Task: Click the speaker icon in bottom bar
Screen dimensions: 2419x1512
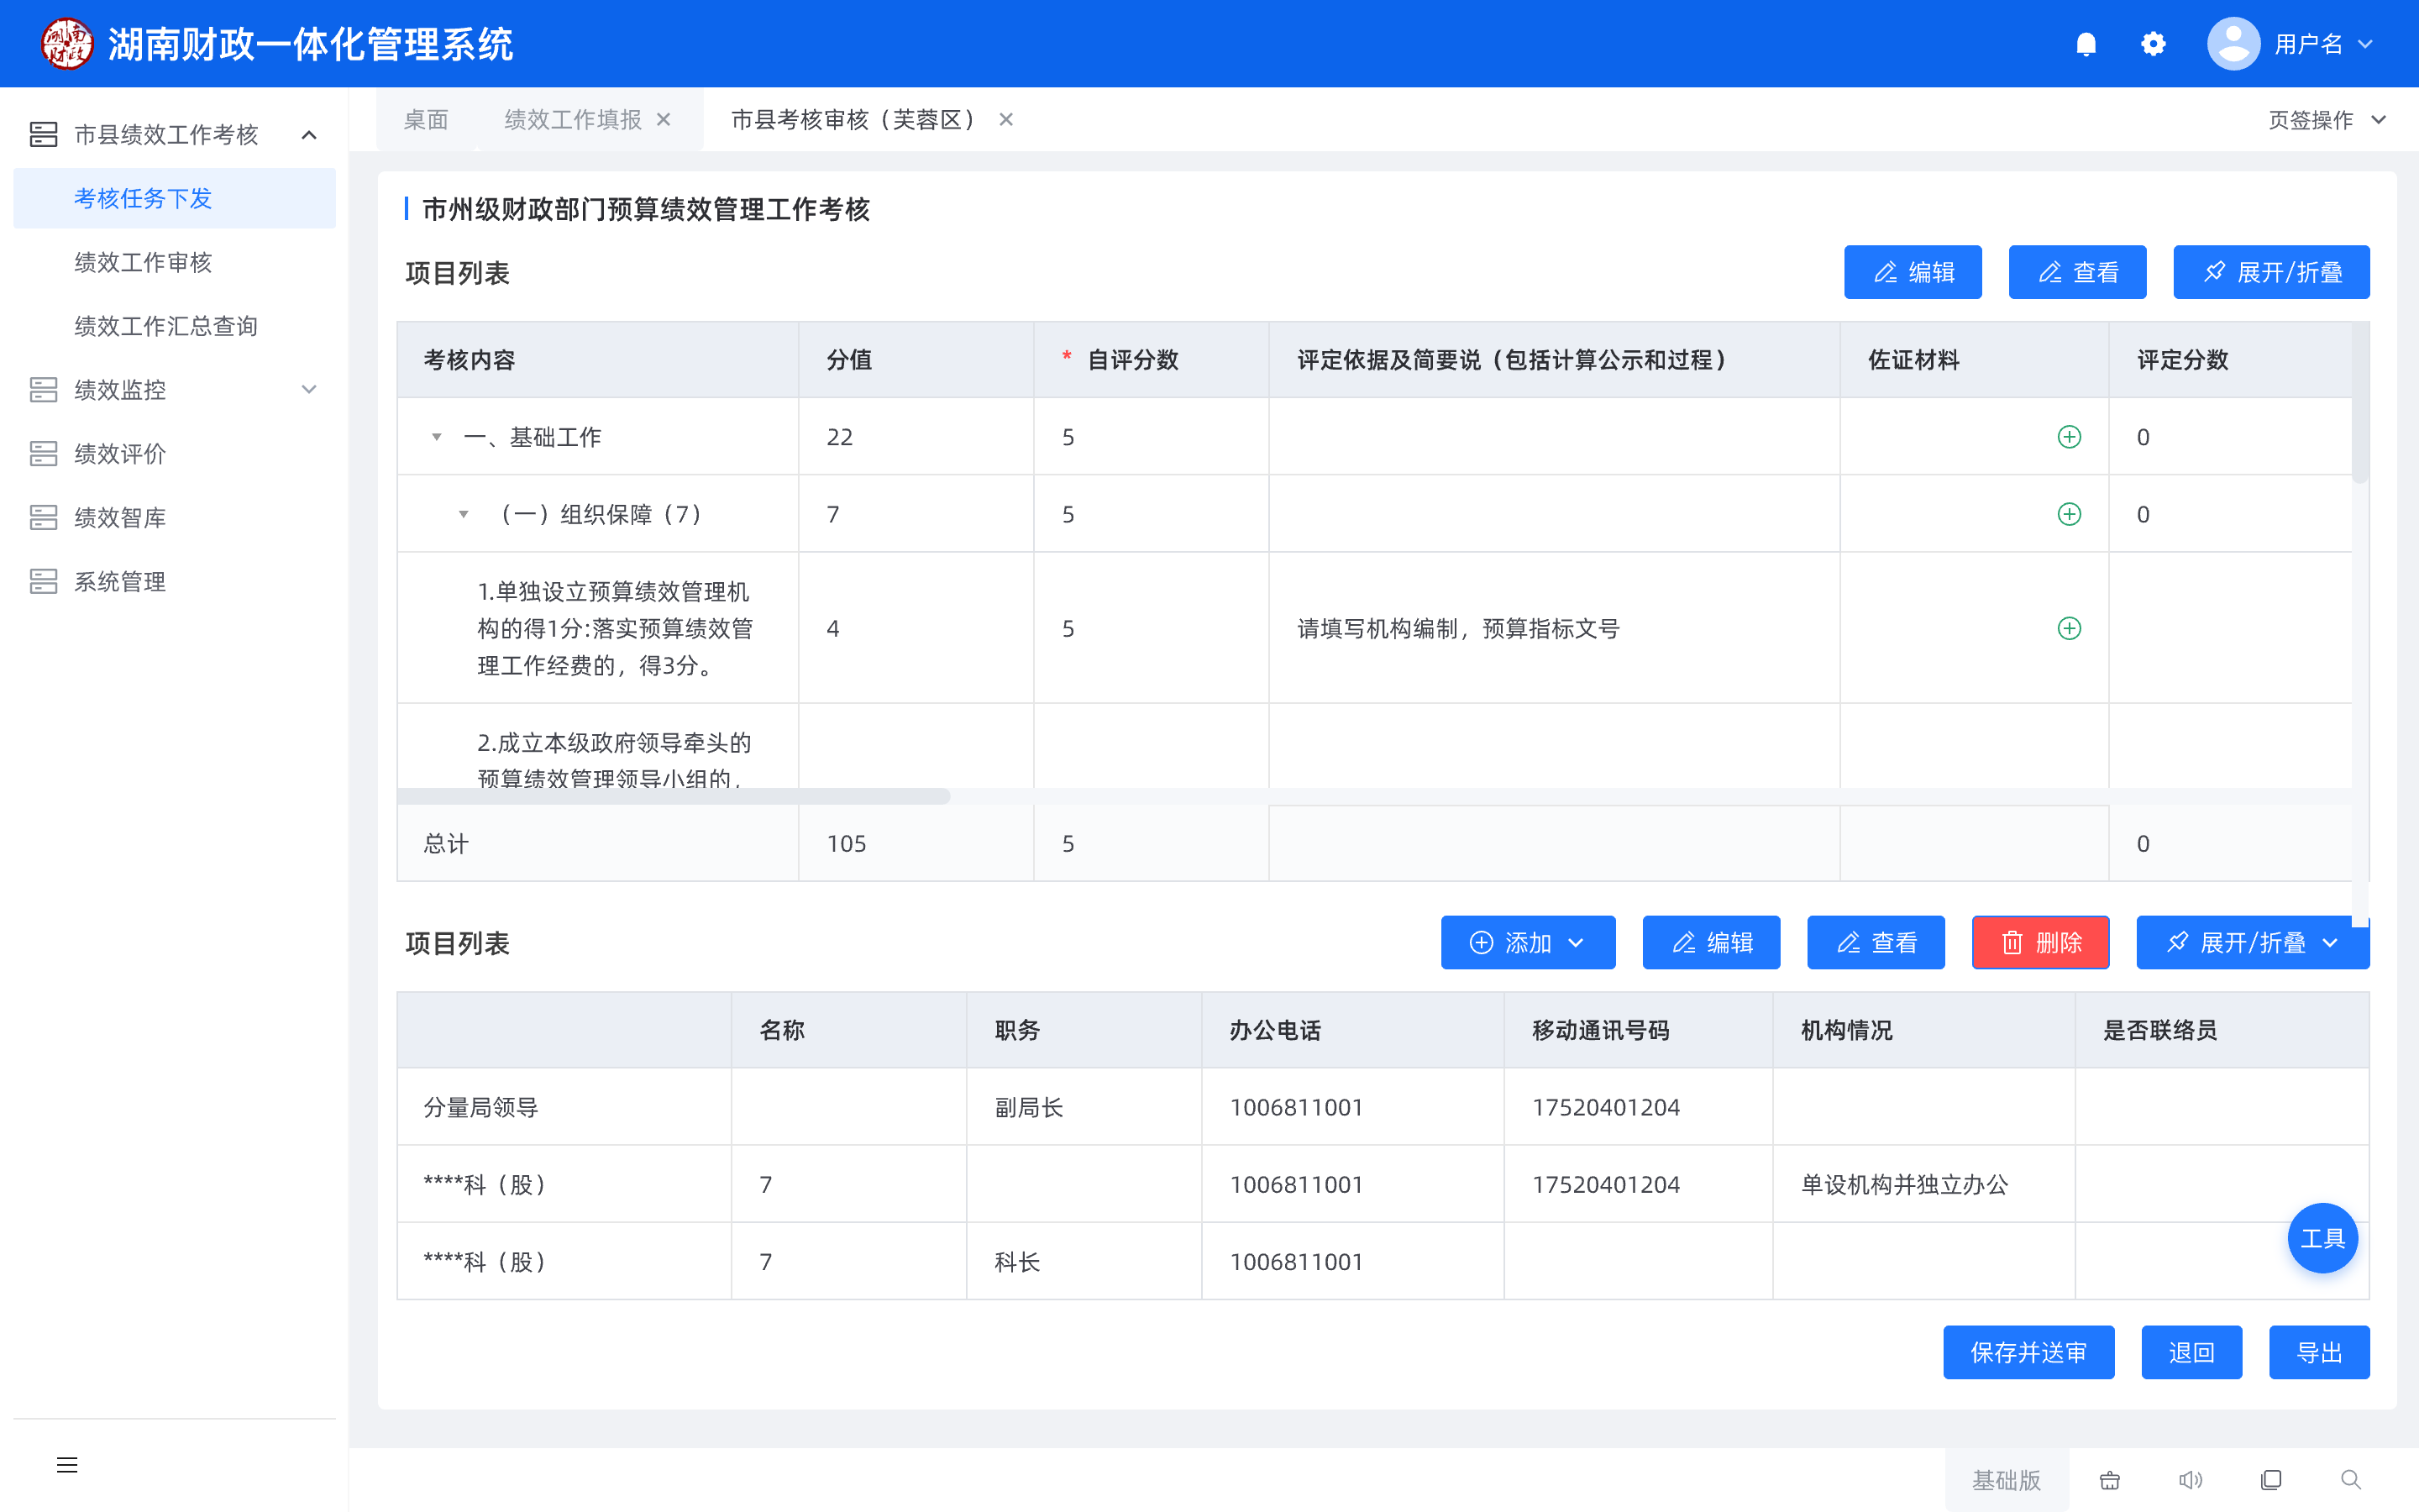Action: click(x=2190, y=1480)
